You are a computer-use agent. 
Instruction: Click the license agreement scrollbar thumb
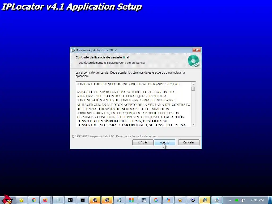(x=193, y=89)
